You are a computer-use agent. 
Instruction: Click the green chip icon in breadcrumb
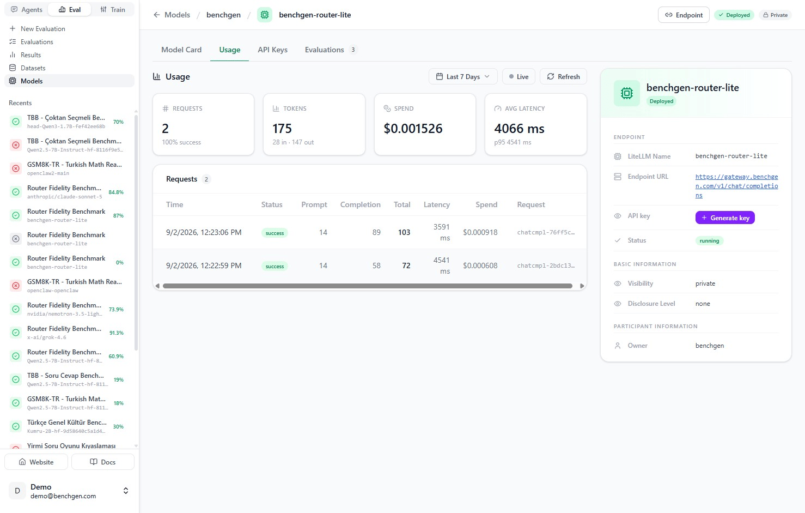coord(265,15)
